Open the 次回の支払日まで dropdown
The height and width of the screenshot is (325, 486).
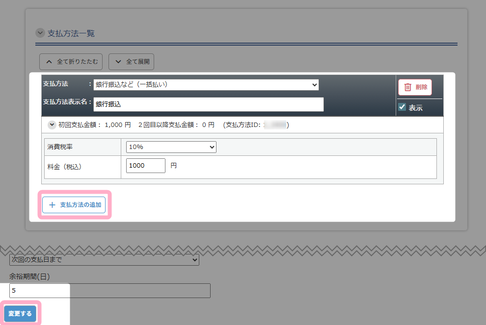(104, 260)
